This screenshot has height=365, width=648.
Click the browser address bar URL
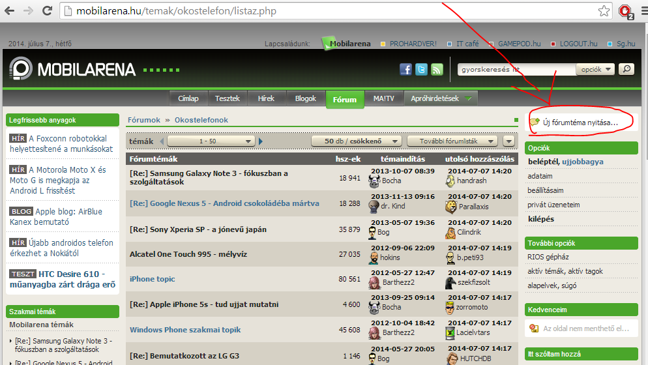(x=176, y=11)
